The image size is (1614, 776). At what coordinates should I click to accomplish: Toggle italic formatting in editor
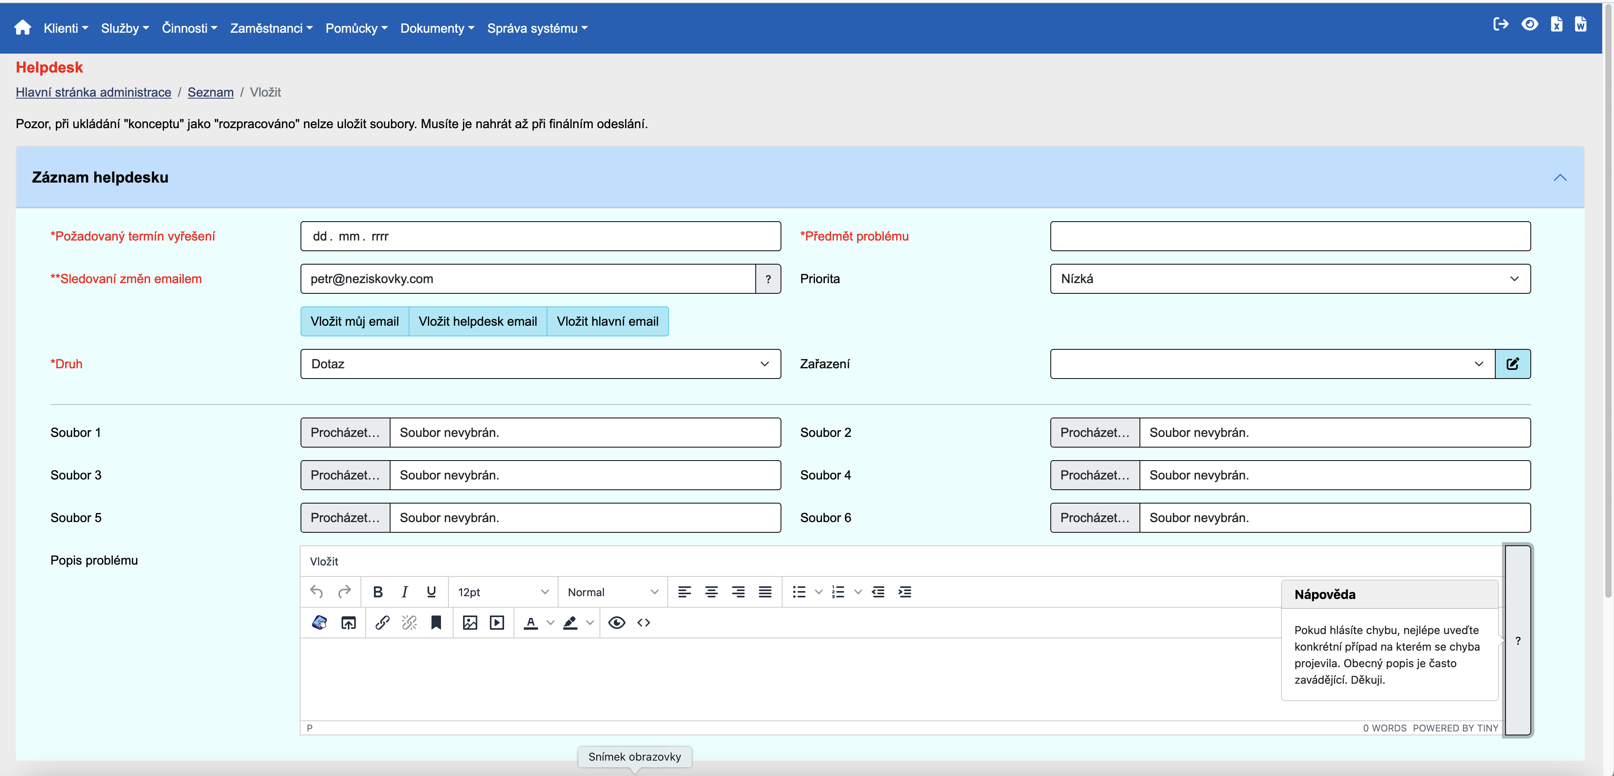point(405,592)
